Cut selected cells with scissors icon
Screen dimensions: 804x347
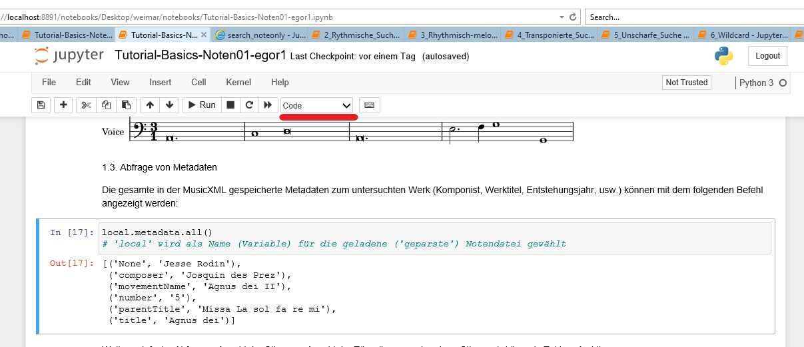coord(87,105)
